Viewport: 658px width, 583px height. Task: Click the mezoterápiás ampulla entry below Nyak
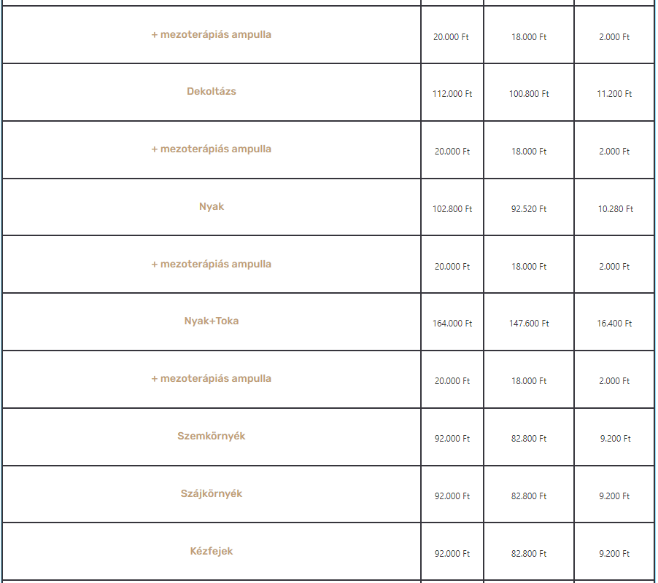[211, 264]
